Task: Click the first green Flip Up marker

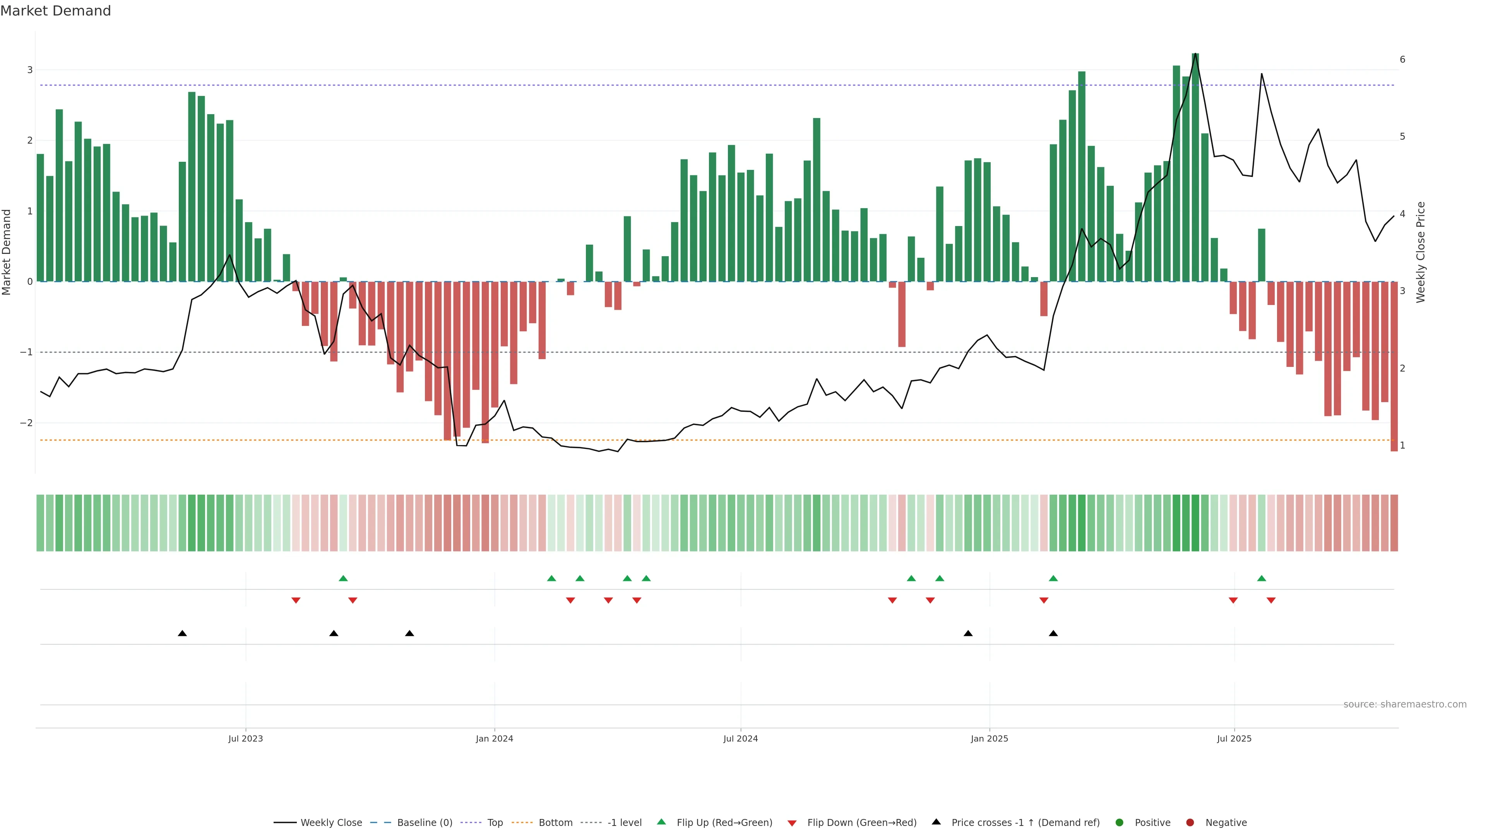Action: [343, 578]
